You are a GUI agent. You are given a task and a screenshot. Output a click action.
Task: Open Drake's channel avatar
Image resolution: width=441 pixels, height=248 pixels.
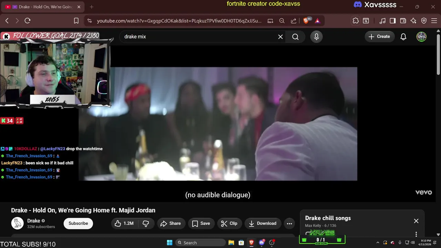tap(17, 223)
